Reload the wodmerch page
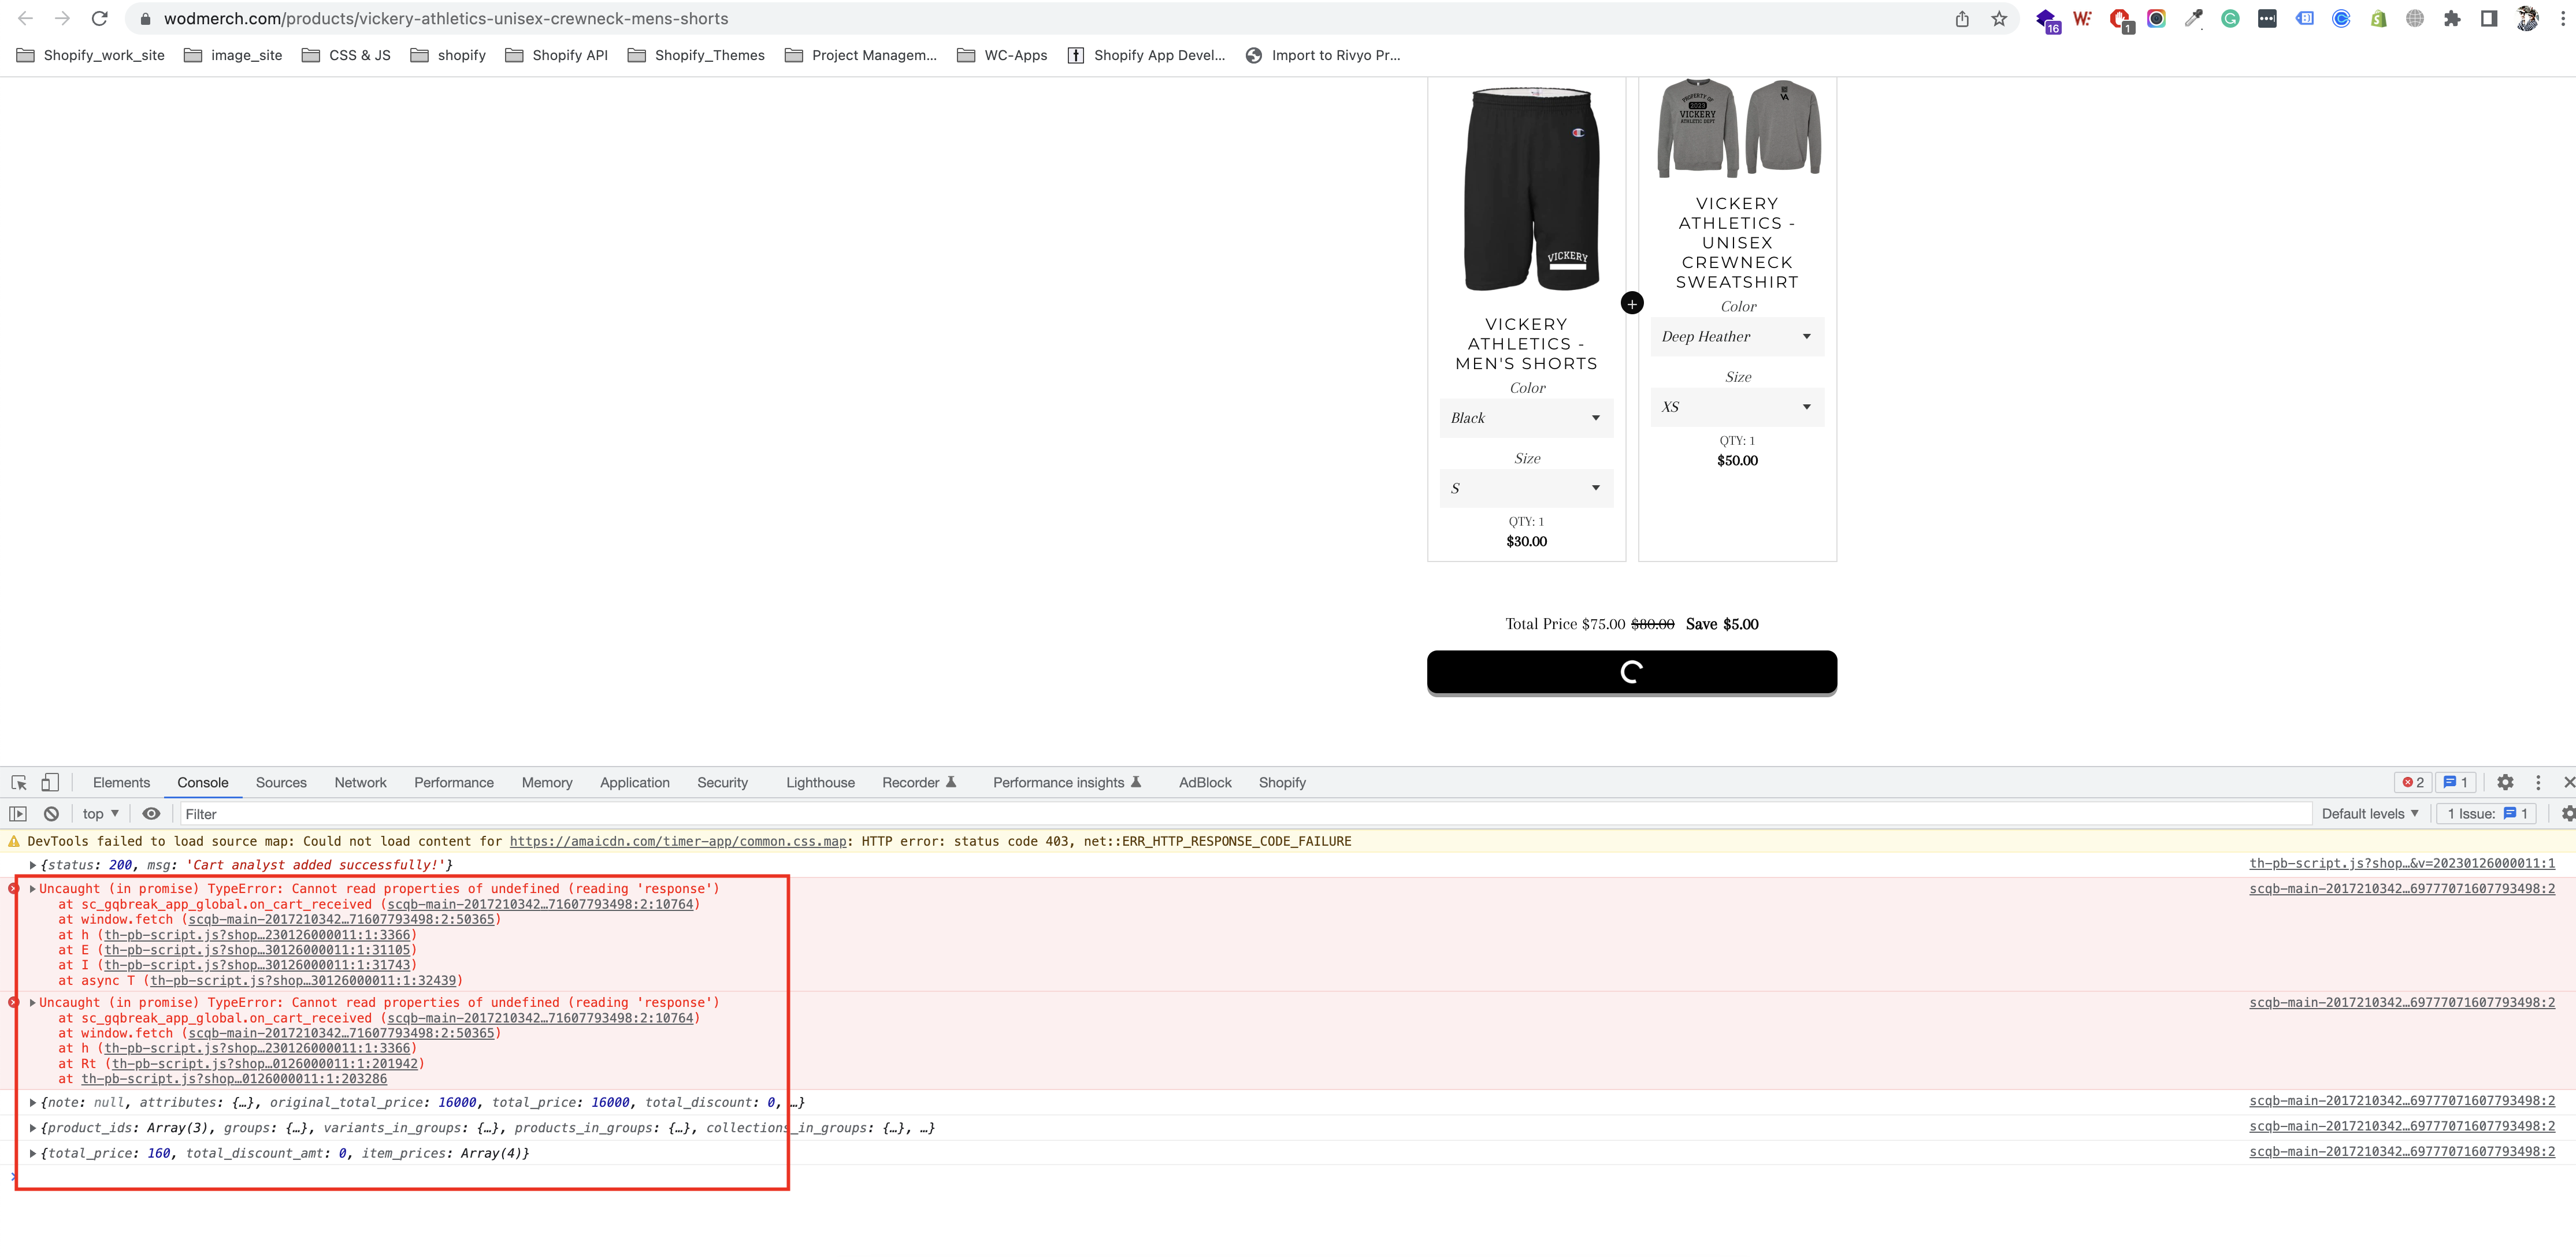The width and height of the screenshot is (2576, 1257). point(99,18)
